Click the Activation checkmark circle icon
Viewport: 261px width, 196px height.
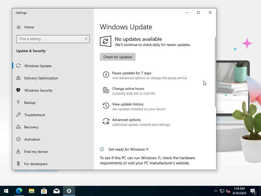18,139
